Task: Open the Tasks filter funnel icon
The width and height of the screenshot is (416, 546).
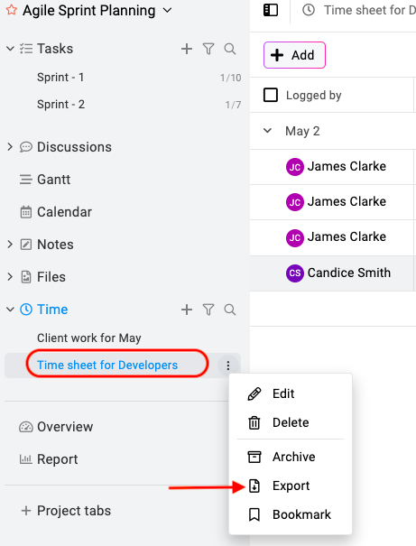Action: pos(208,49)
